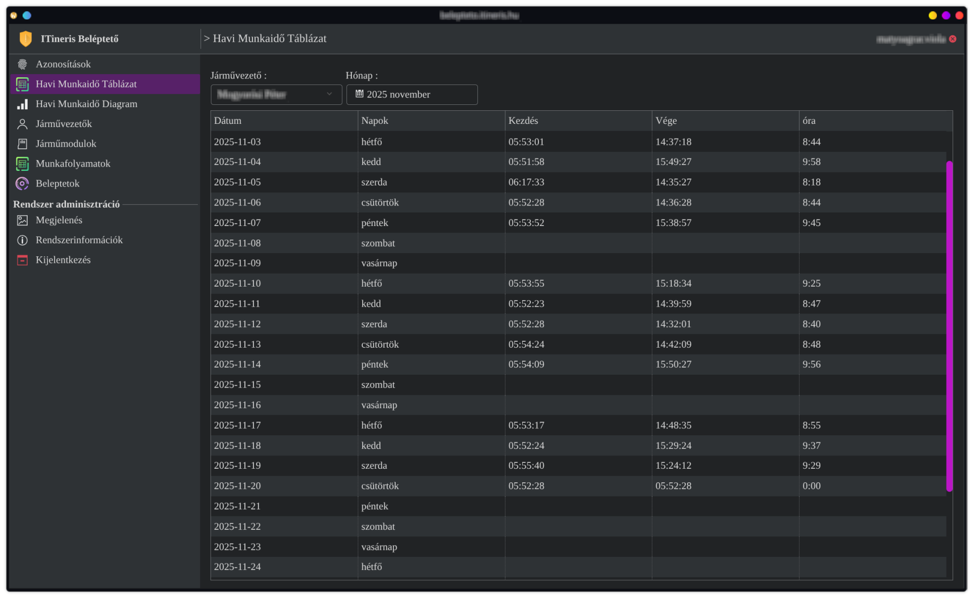Click the orange shield logo of ITineris

[25, 39]
